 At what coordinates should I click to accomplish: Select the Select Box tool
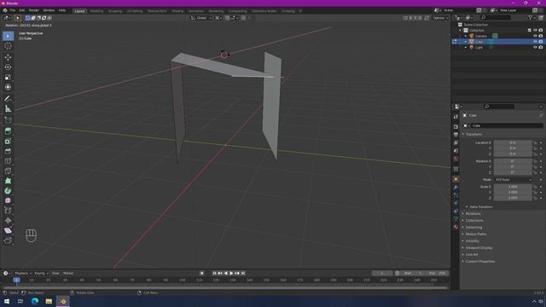[x=8, y=36]
